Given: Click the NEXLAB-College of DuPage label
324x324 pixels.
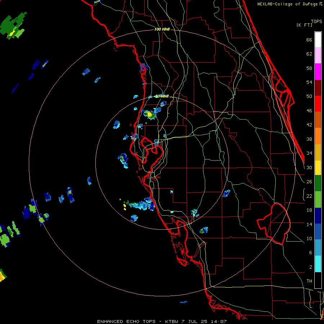Looking at the screenshot, I should 288,4.
